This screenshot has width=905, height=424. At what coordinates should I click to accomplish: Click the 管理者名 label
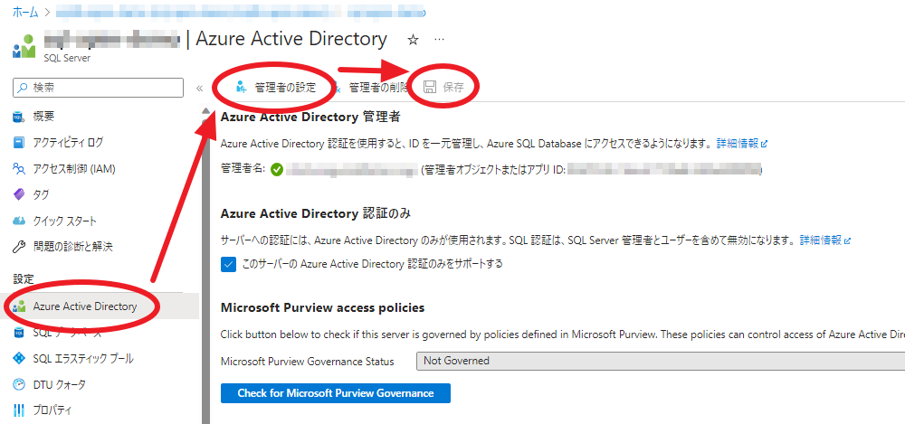(x=243, y=168)
